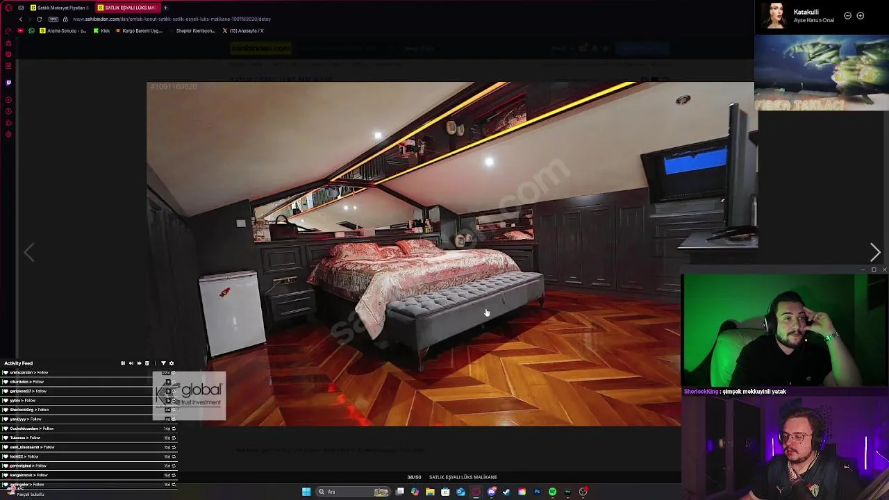Open the Windows Start menu
Image resolution: width=889 pixels, height=500 pixels.
coord(306,492)
